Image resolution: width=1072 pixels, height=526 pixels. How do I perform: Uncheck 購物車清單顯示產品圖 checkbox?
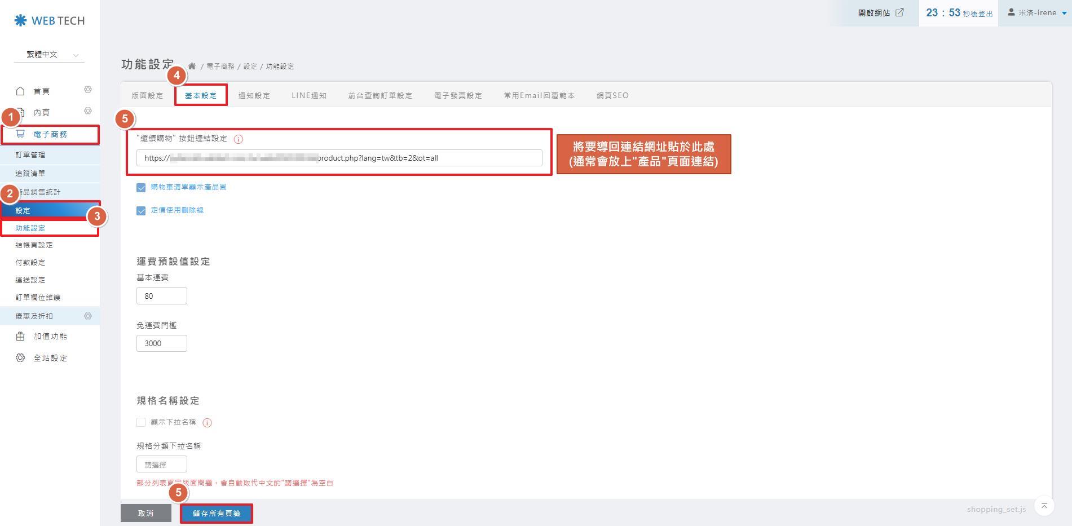coord(141,188)
